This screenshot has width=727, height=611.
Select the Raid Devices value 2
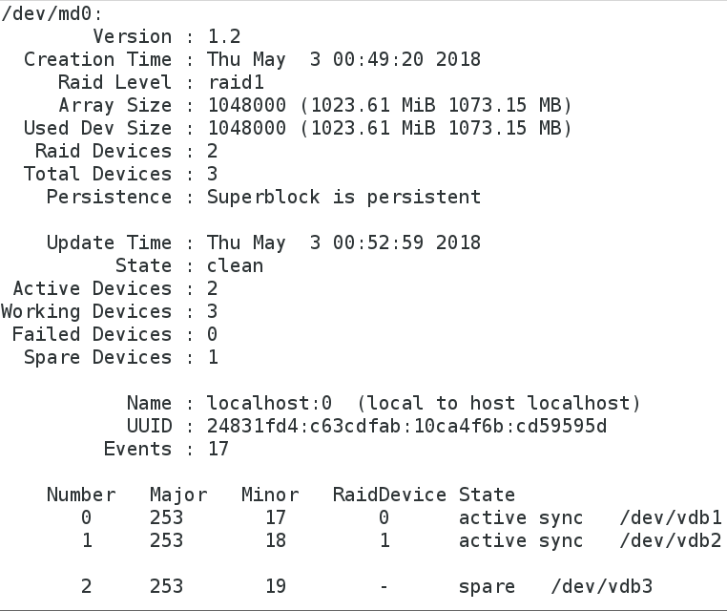click(x=213, y=151)
